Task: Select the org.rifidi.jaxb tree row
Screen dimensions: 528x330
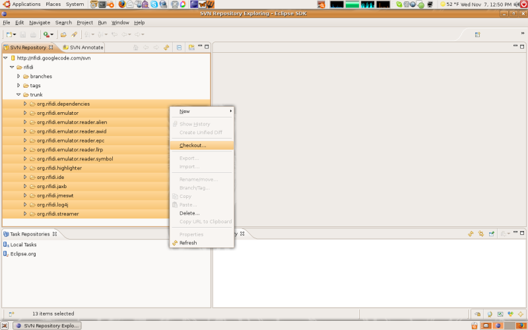Action: click(106, 186)
